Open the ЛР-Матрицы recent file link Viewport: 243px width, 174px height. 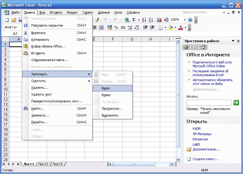pos(202,134)
